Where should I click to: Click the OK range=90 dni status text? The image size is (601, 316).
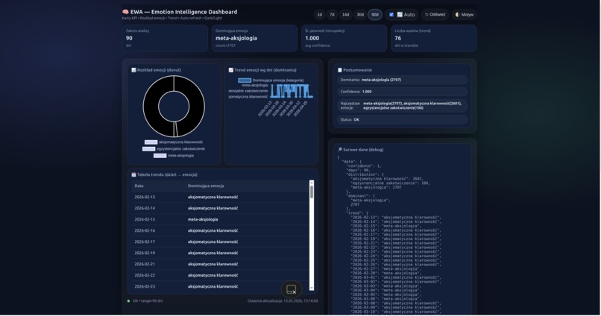pyautogui.click(x=148, y=301)
